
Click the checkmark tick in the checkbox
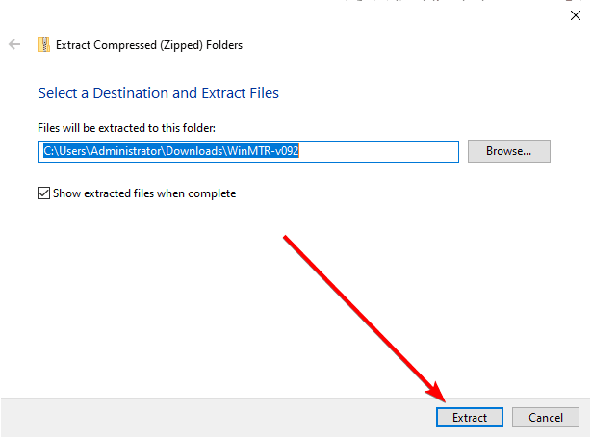point(43,193)
